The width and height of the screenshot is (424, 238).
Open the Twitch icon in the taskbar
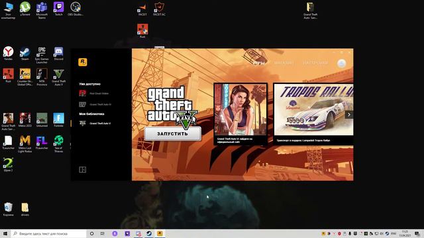127,233
